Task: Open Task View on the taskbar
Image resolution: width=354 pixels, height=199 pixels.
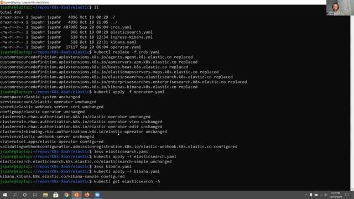Action: pyautogui.click(x=35, y=195)
